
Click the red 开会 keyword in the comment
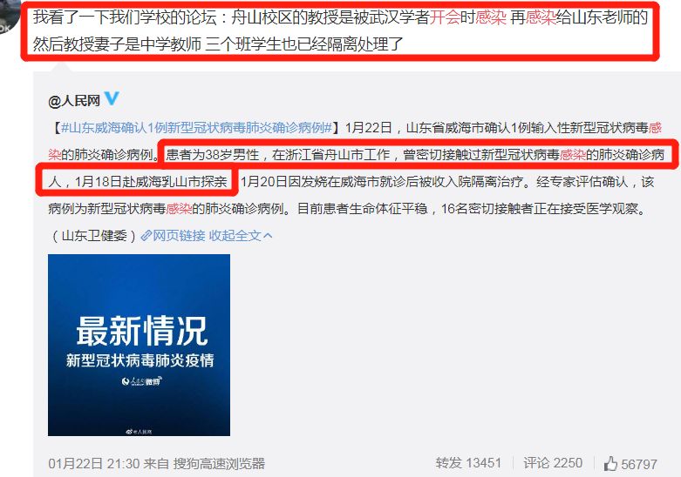pyautogui.click(x=445, y=17)
